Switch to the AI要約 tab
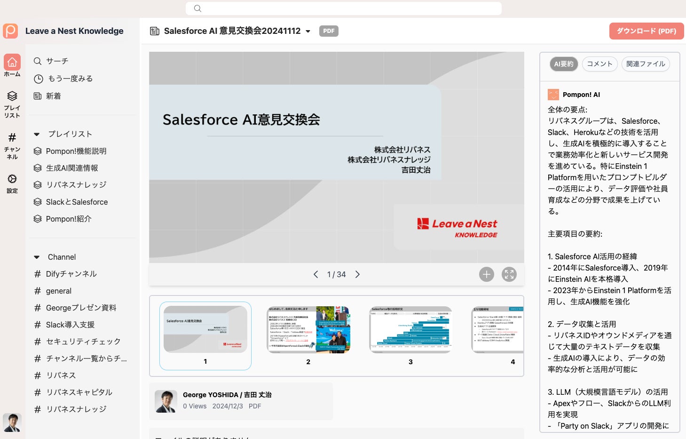 pos(564,64)
